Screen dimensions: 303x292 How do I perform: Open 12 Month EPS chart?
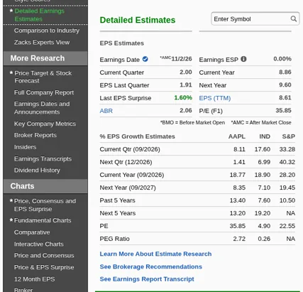34,279
